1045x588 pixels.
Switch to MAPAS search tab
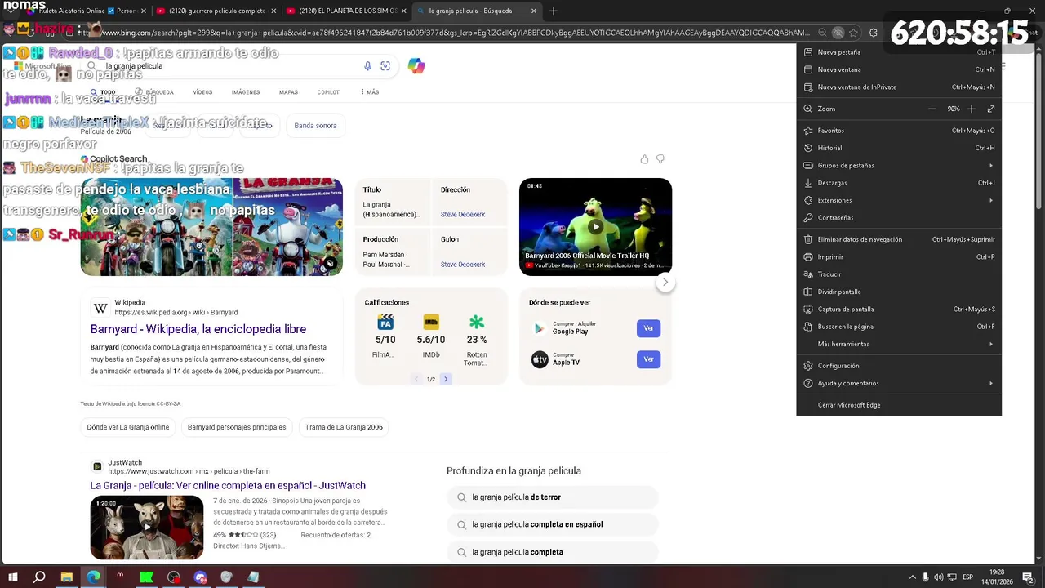tap(288, 92)
